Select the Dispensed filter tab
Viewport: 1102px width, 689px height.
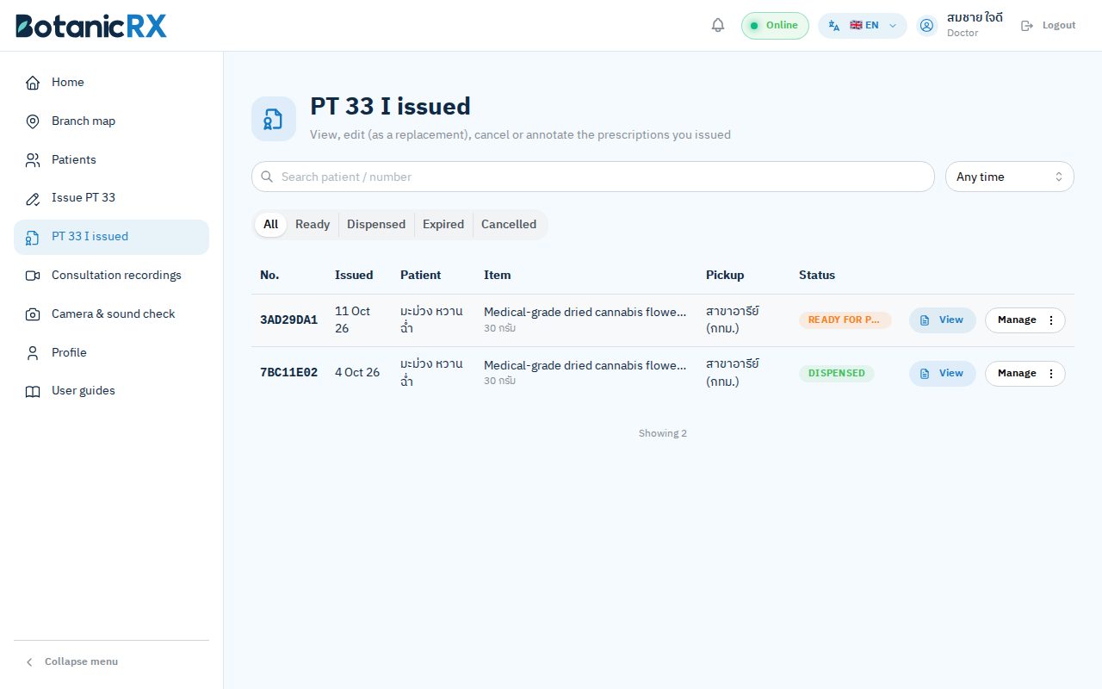[x=376, y=225]
